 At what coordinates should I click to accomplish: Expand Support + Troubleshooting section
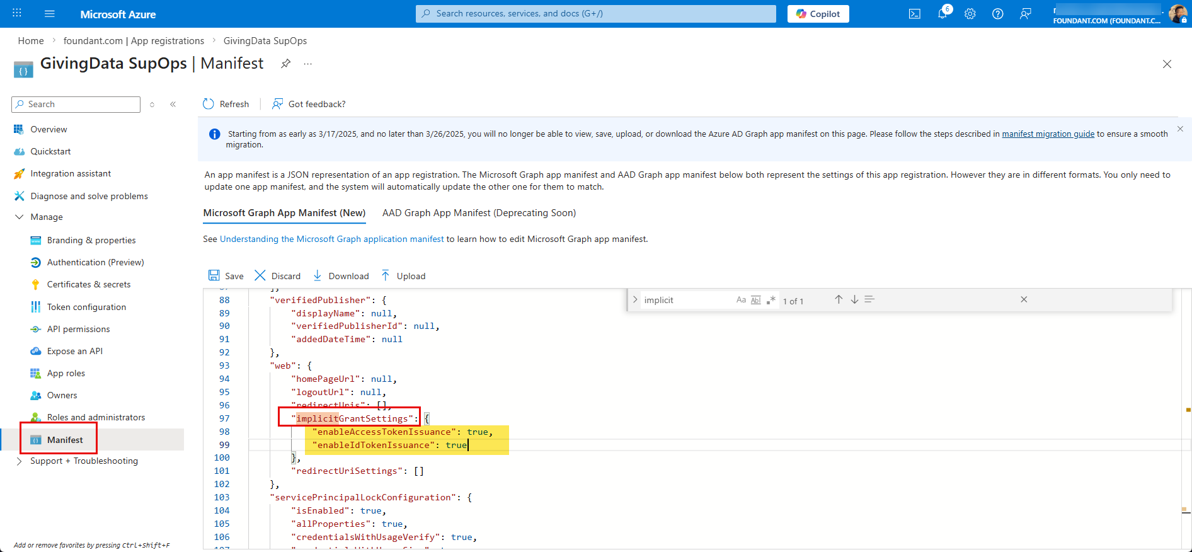point(19,461)
